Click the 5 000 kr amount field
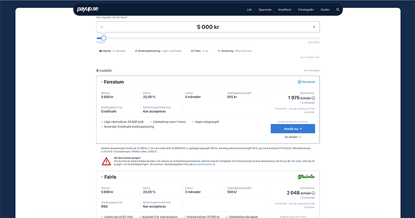415x218 pixels. tap(208, 27)
